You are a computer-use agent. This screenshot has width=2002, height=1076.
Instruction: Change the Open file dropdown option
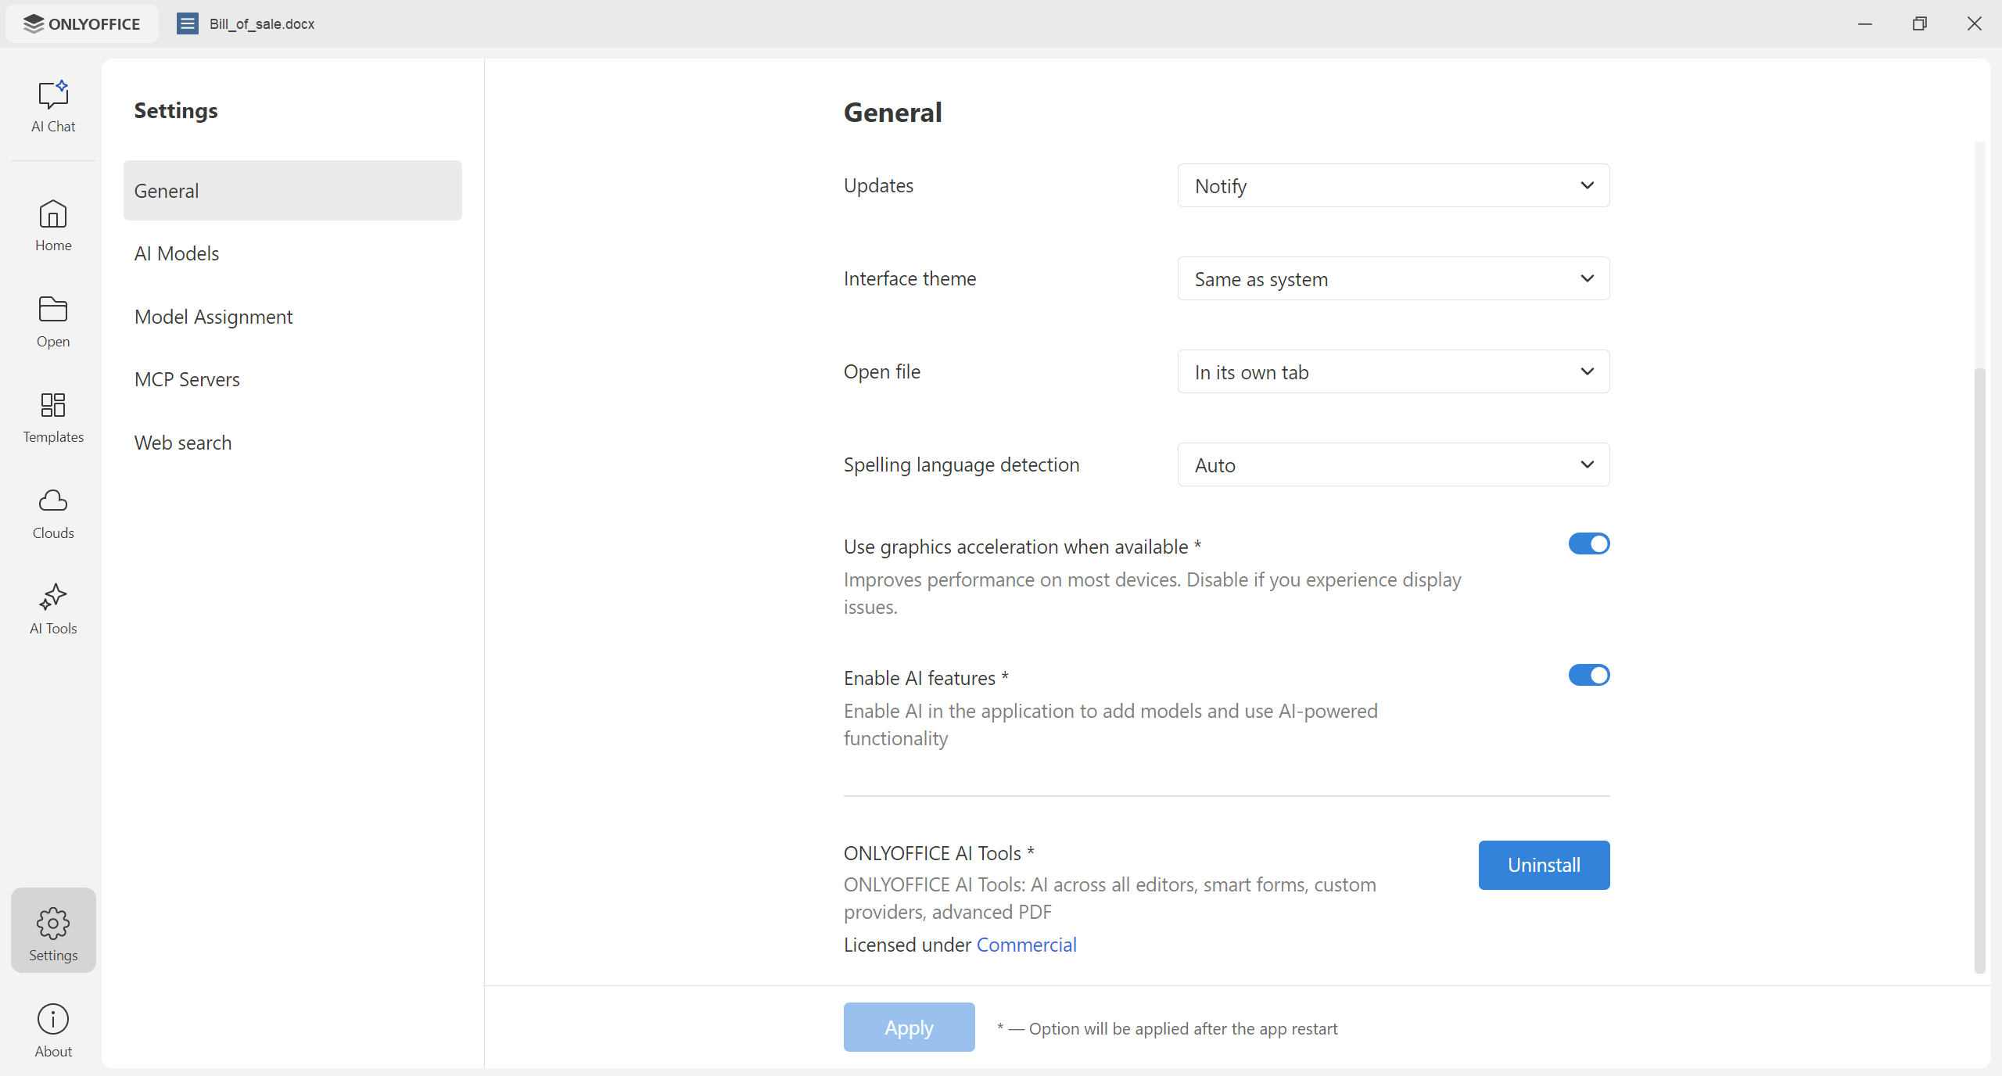click(x=1394, y=372)
